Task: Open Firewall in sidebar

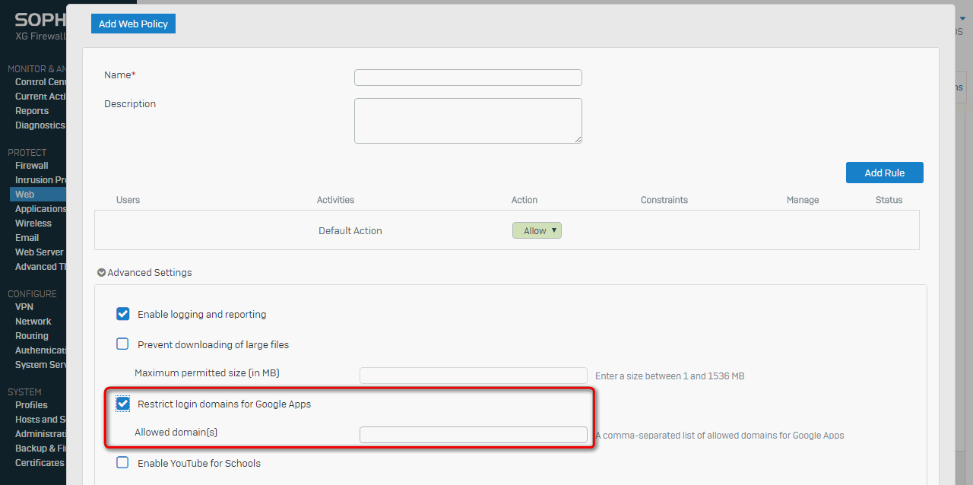Action: click(32, 166)
